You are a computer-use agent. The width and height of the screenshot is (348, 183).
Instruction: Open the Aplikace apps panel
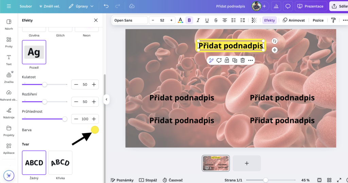(9, 148)
